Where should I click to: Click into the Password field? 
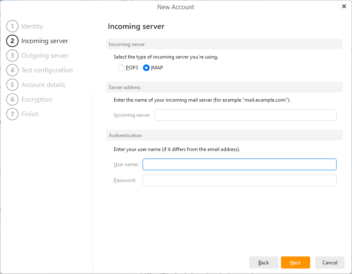[239, 180]
